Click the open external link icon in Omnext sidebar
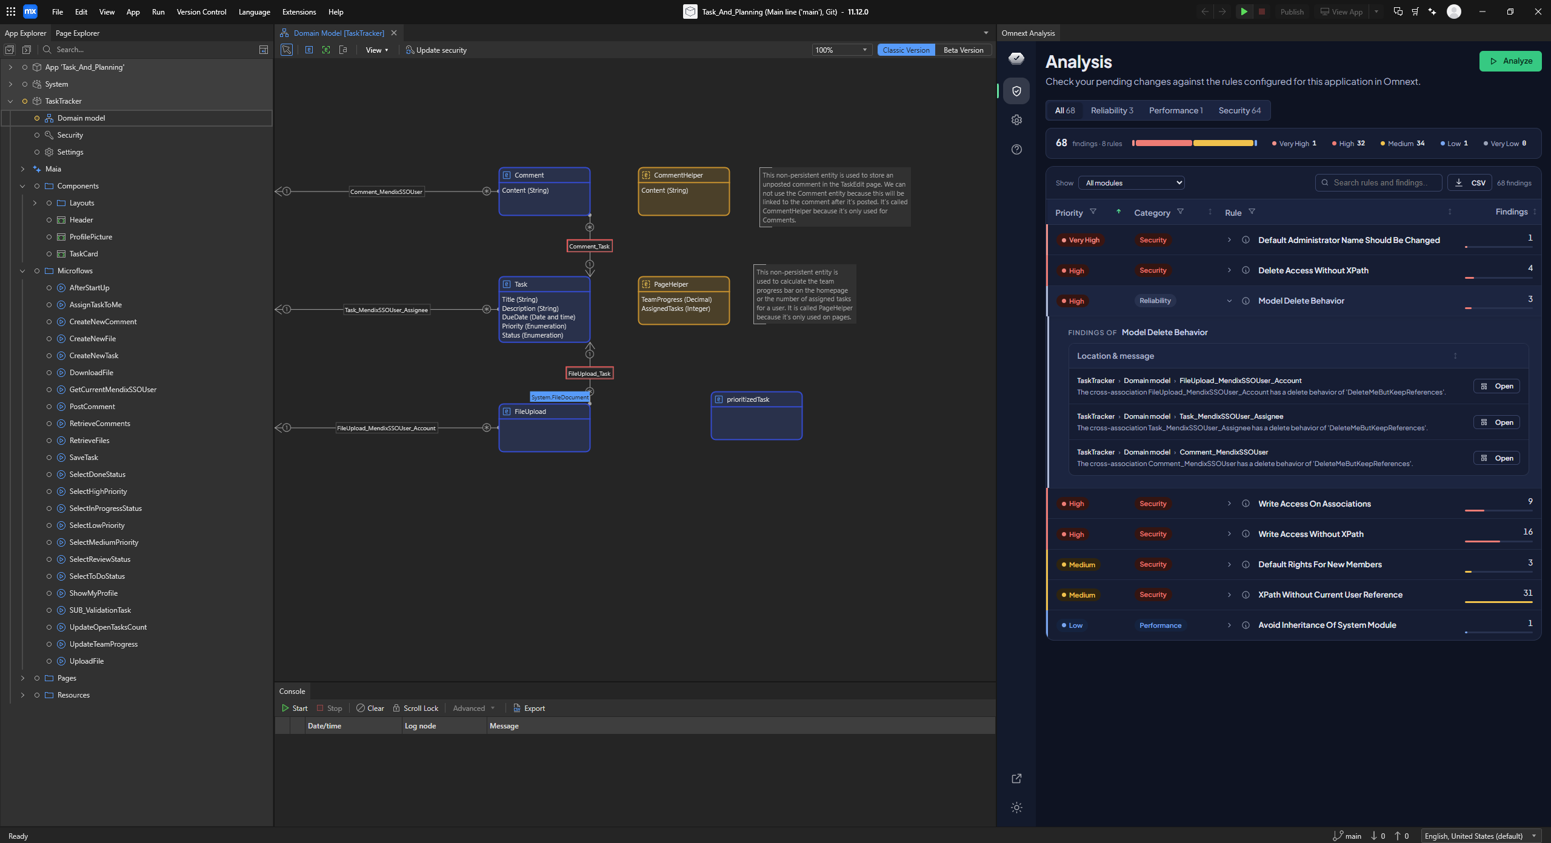The image size is (1551, 843). (x=1016, y=779)
